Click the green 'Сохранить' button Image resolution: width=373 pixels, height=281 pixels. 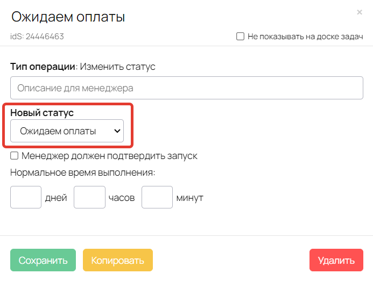coord(43,260)
